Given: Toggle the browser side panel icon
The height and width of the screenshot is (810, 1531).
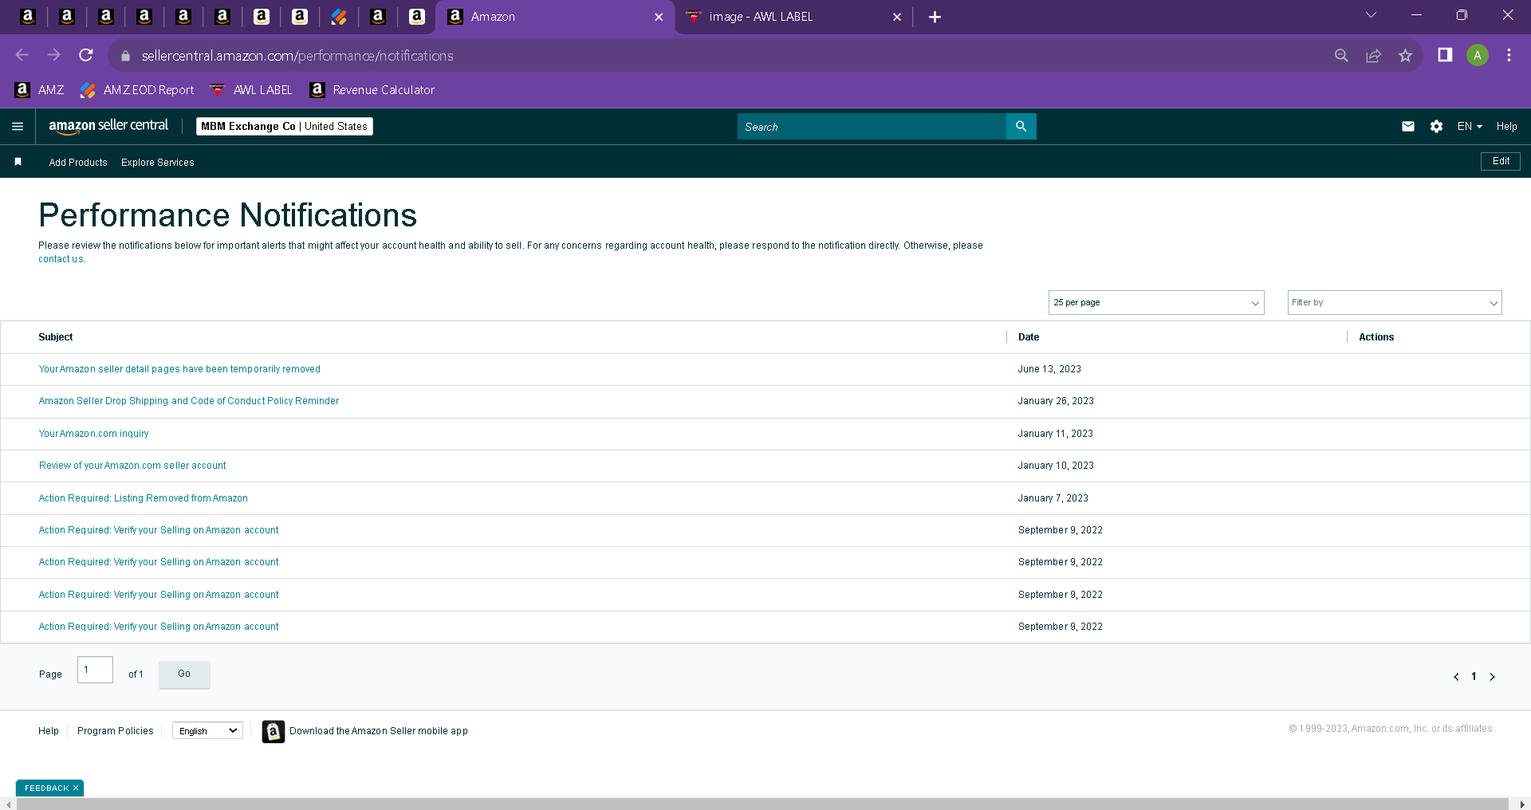Looking at the screenshot, I should 1445,55.
